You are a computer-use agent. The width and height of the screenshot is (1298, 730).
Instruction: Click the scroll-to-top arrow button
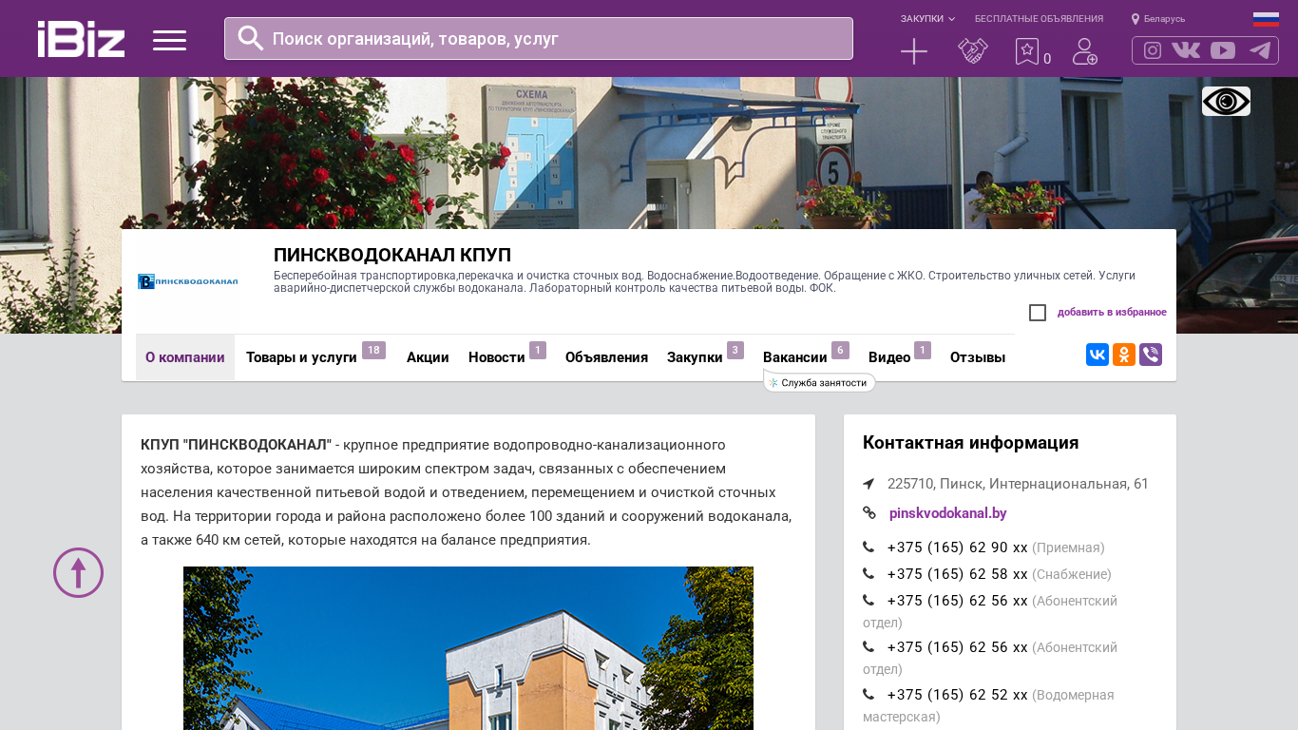pyautogui.click(x=78, y=572)
